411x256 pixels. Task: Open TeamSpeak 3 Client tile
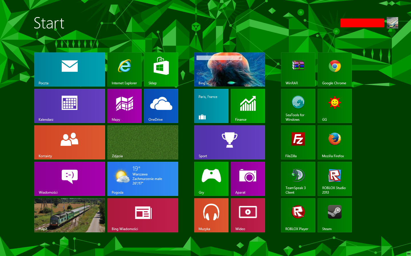point(298,179)
